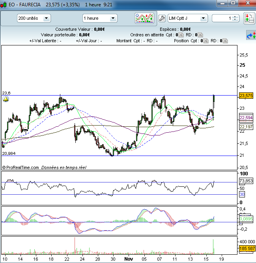Cancel pending orders Cpt icon

pos(181,35)
